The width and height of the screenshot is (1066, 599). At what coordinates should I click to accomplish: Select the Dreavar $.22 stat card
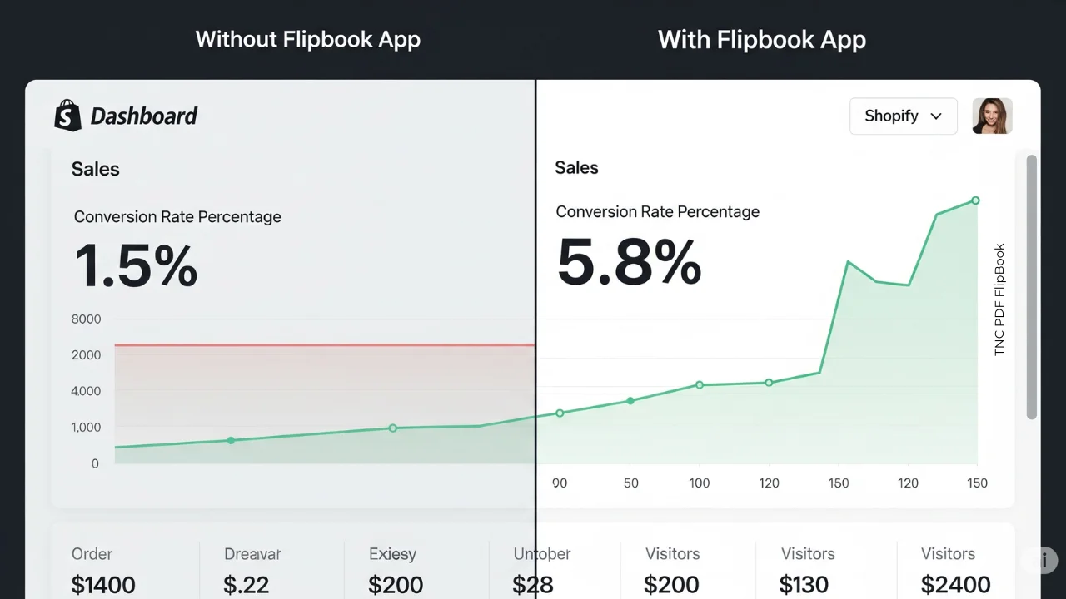pos(252,571)
